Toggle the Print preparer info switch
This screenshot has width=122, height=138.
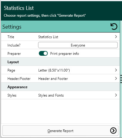click(x=43, y=54)
